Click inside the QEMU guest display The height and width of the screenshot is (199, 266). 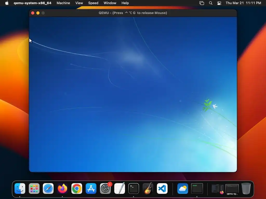click(133, 94)
